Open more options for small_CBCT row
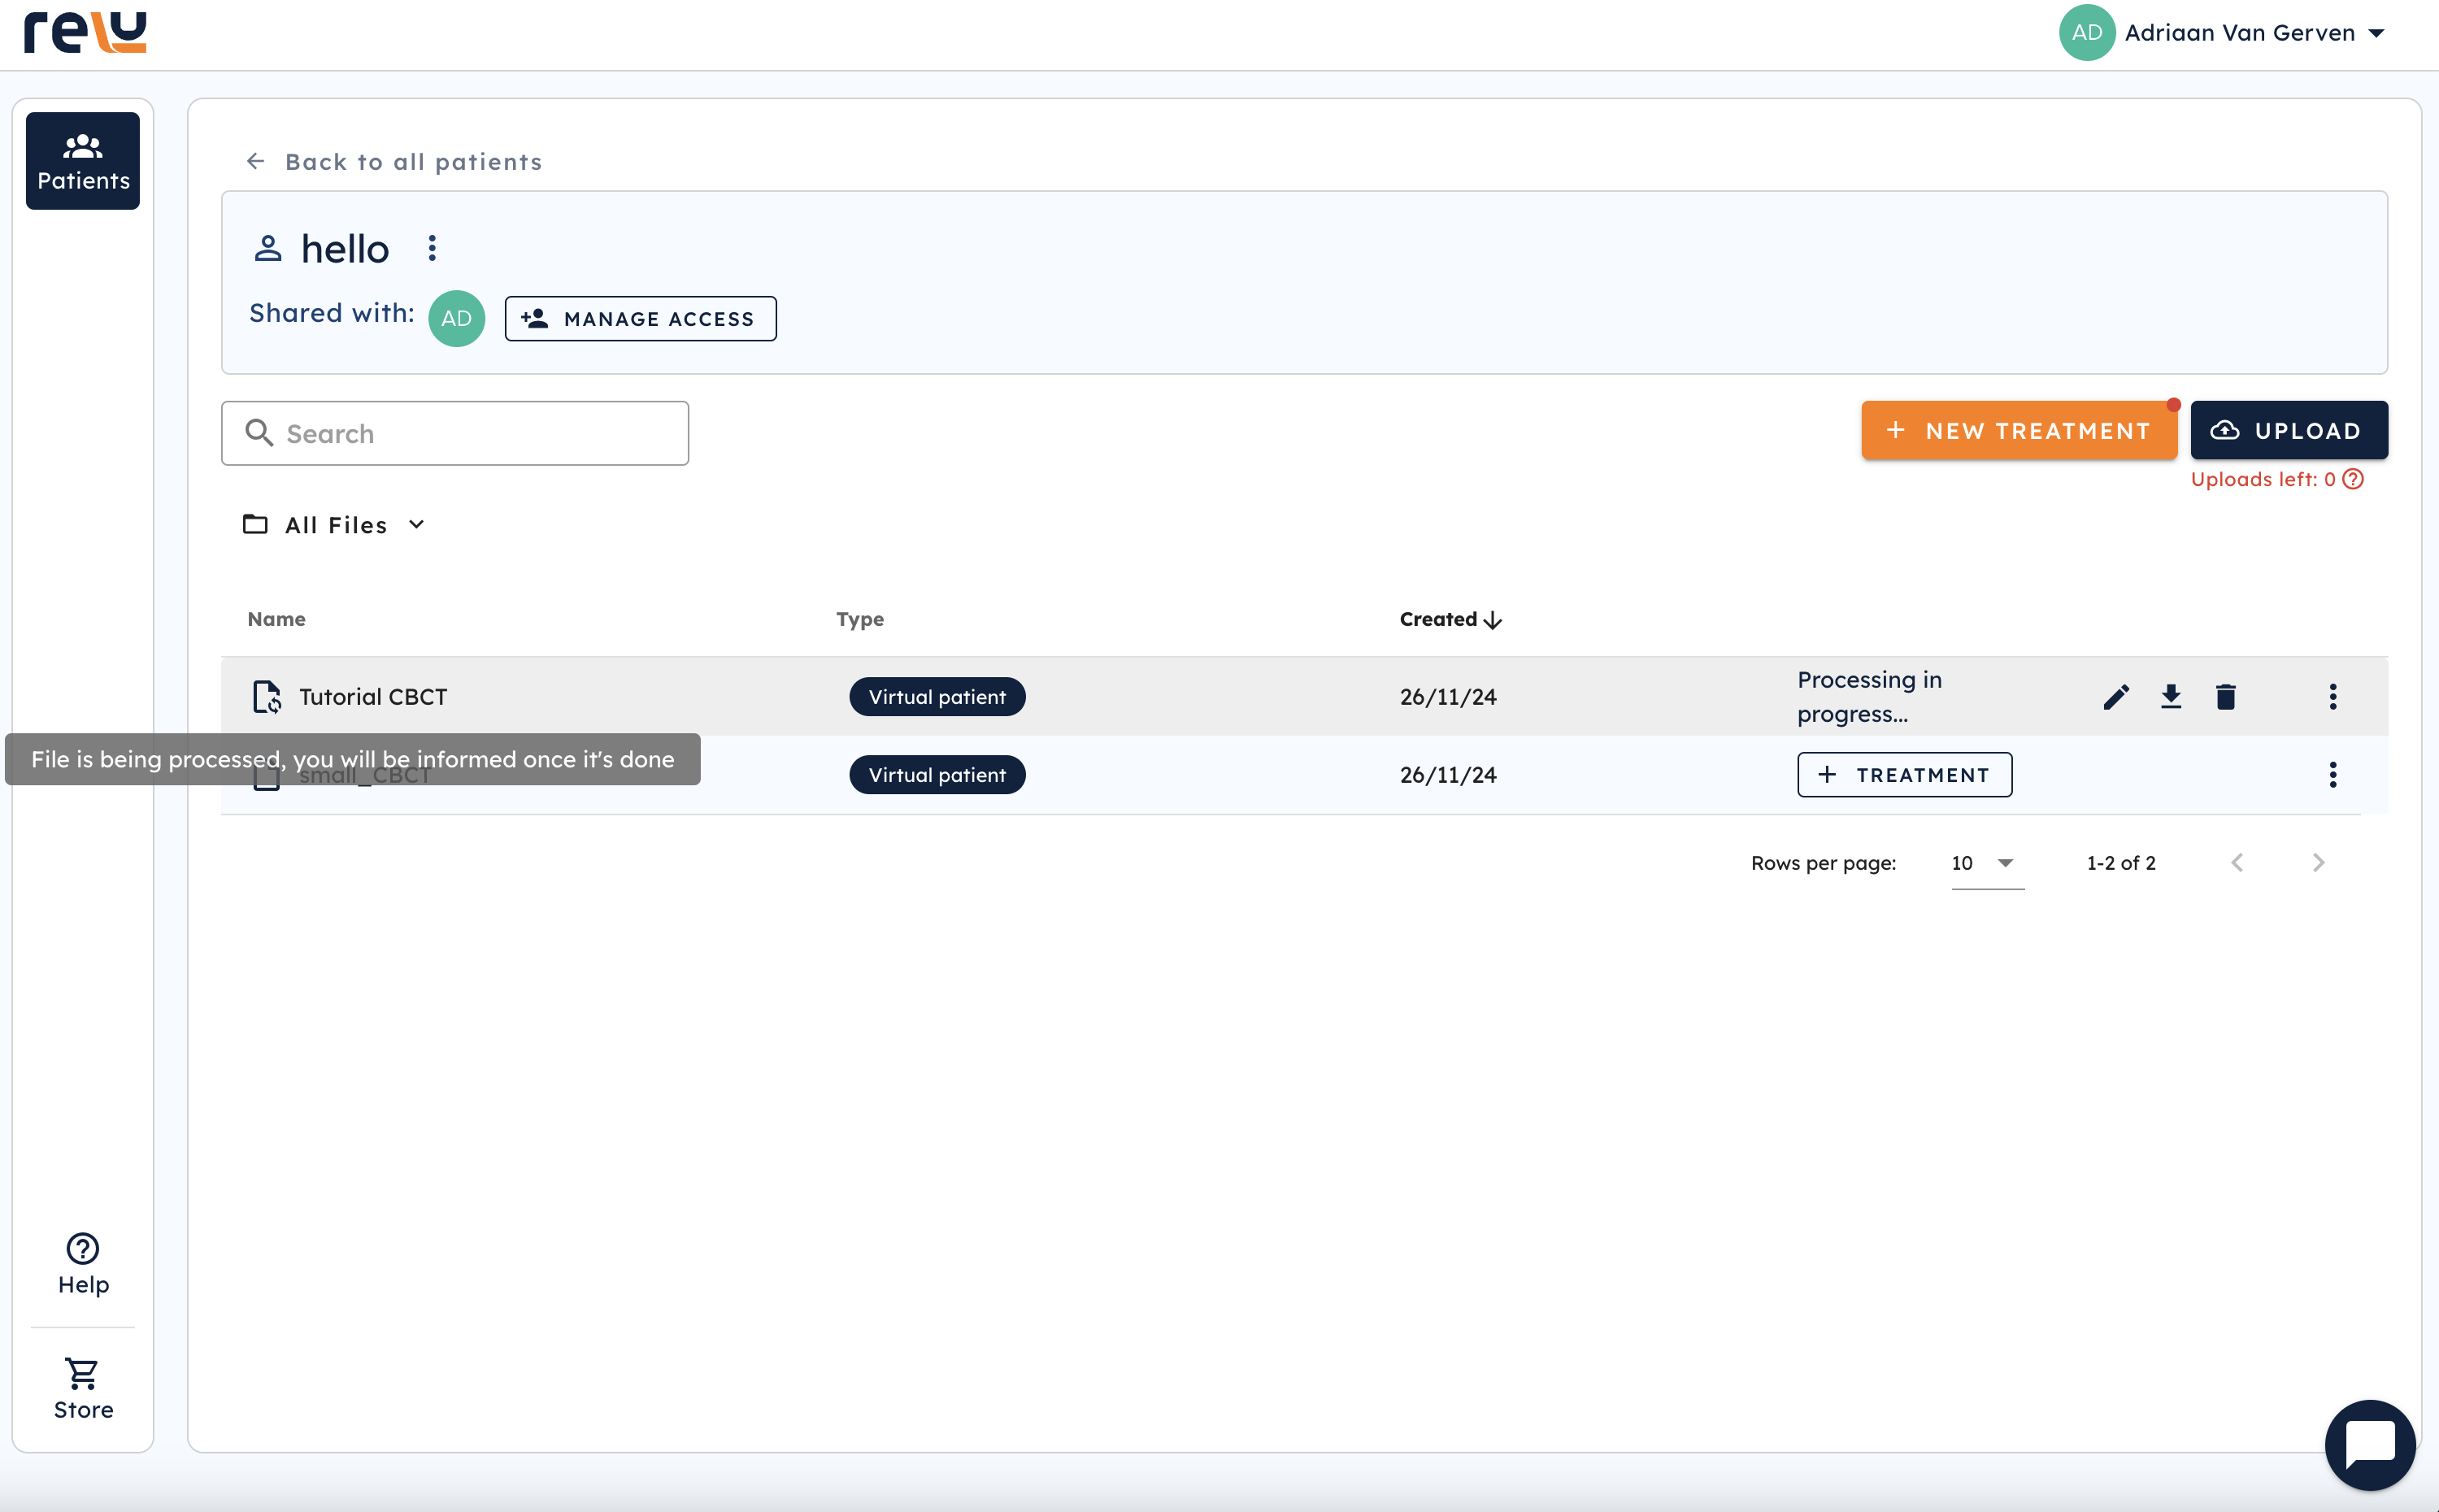 [x=2333, y=774]
